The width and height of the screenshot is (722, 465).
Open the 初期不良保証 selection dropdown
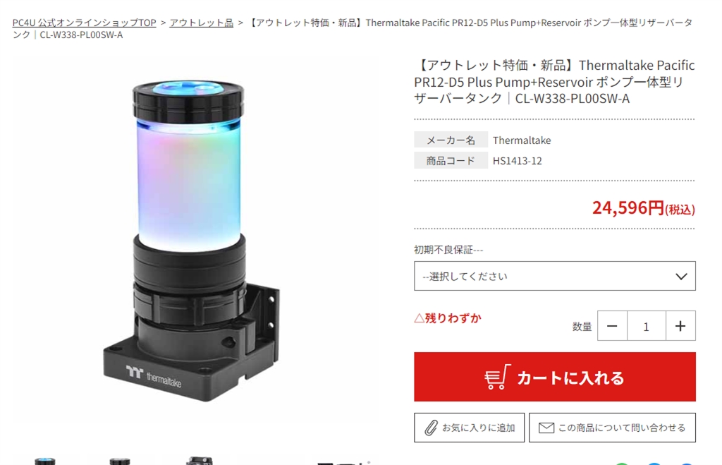(x=555, y=276)
